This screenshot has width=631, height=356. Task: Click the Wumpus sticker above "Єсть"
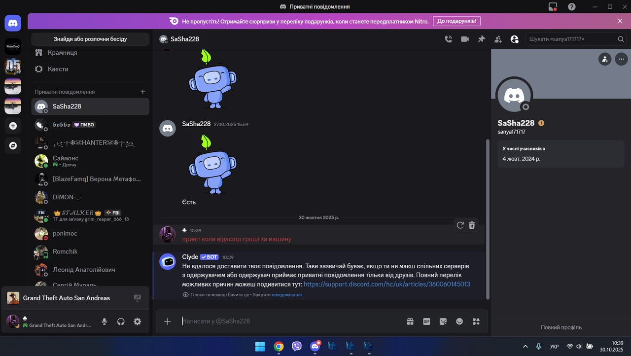pyautogui.click(x=212, y=163)
